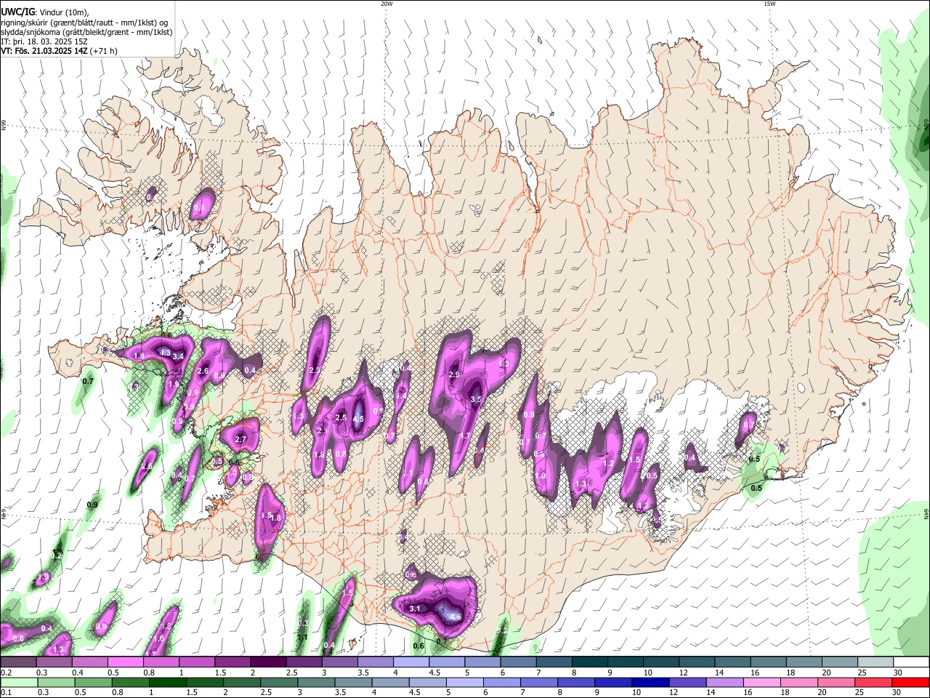Click the '20W' longitude label

pyautogui.click(x=387, y=4)
